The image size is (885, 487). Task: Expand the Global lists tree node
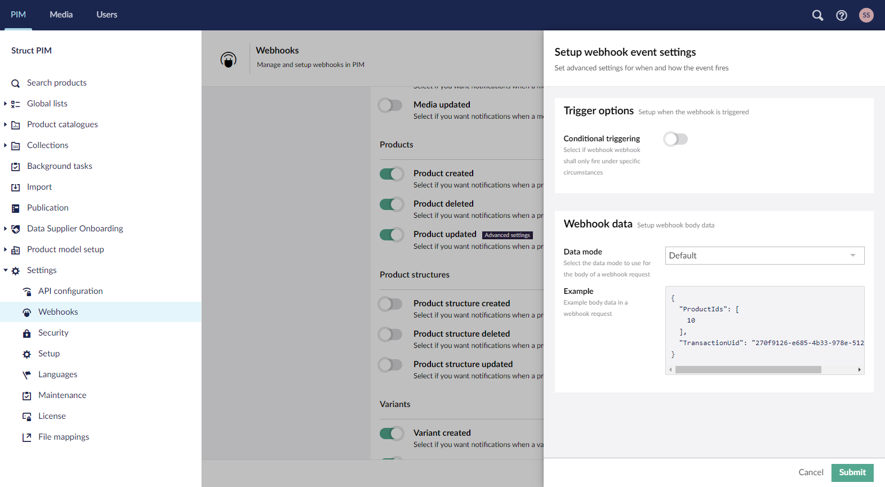[6, 104]
